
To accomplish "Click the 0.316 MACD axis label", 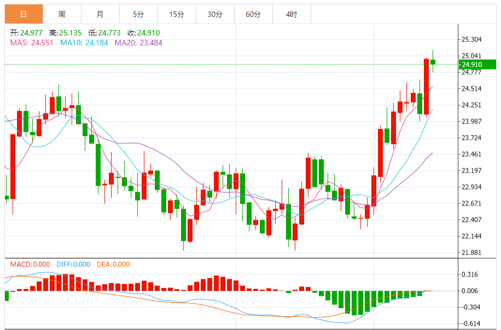I will pos(470,274).
